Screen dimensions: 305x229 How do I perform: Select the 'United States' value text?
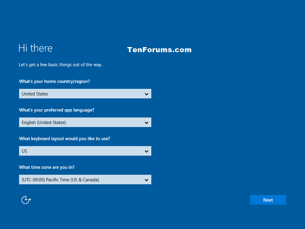(x=35, y=94)
